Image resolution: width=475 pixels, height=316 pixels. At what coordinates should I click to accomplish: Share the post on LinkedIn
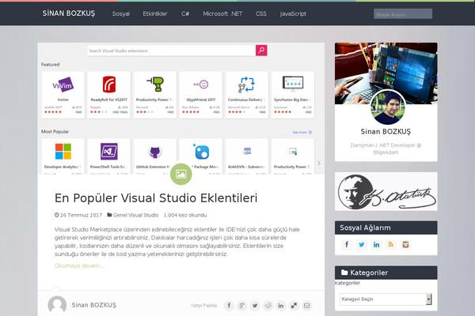coord(281,306)
